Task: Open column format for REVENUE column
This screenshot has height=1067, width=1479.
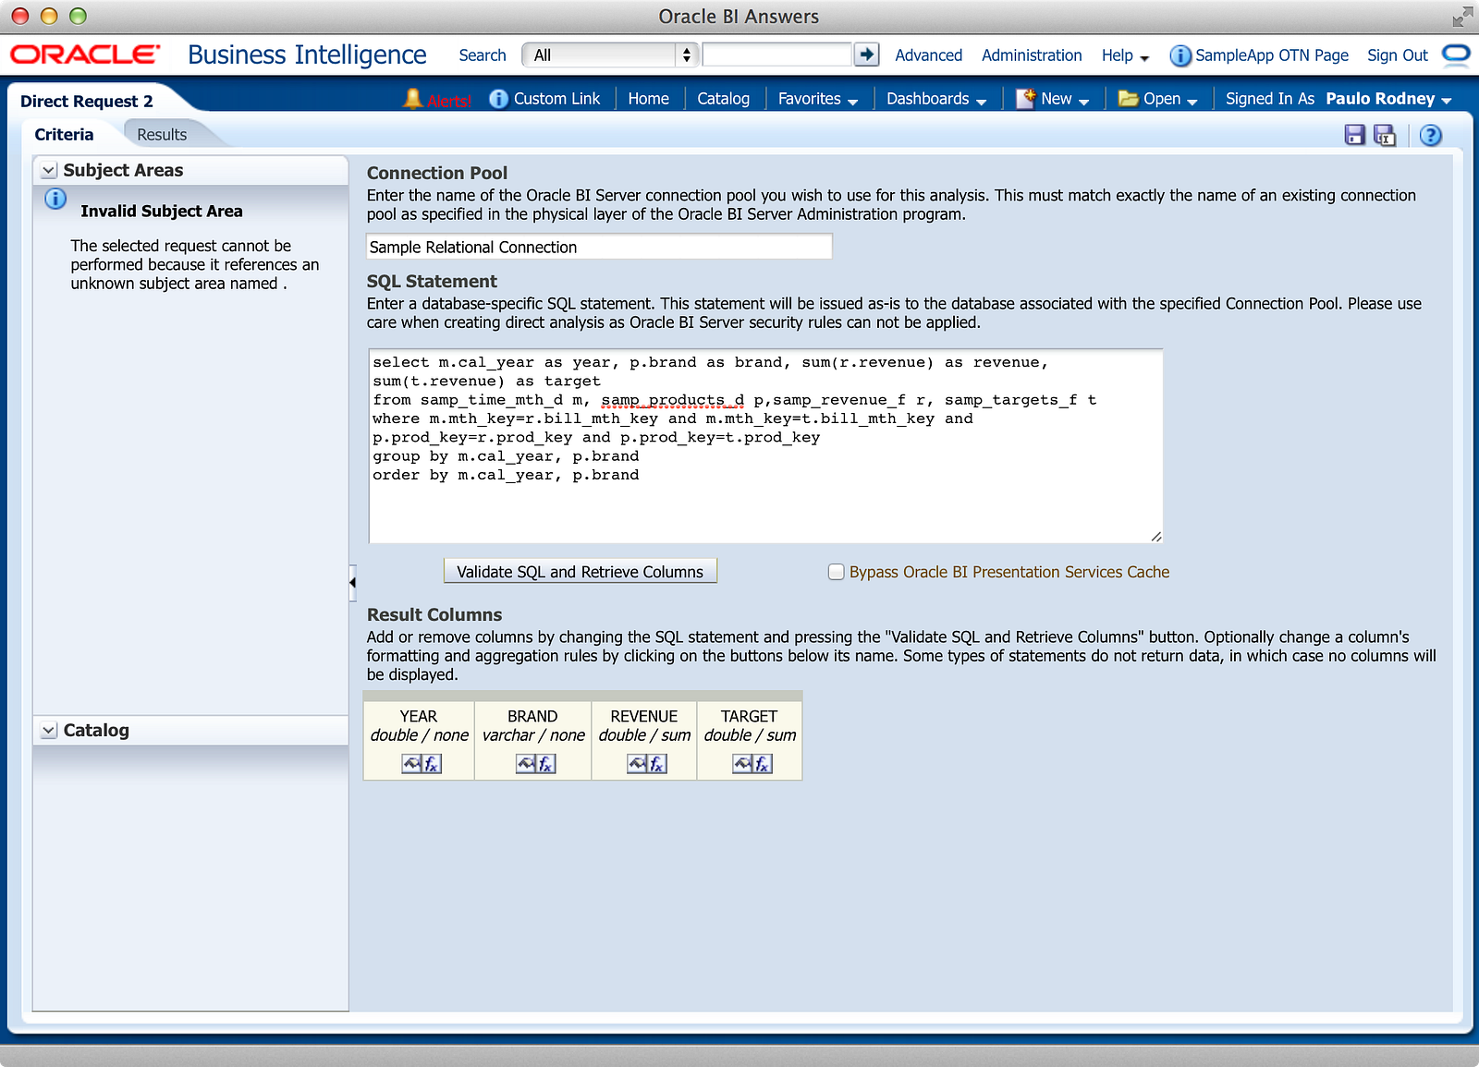Action: tap(637, 764)
